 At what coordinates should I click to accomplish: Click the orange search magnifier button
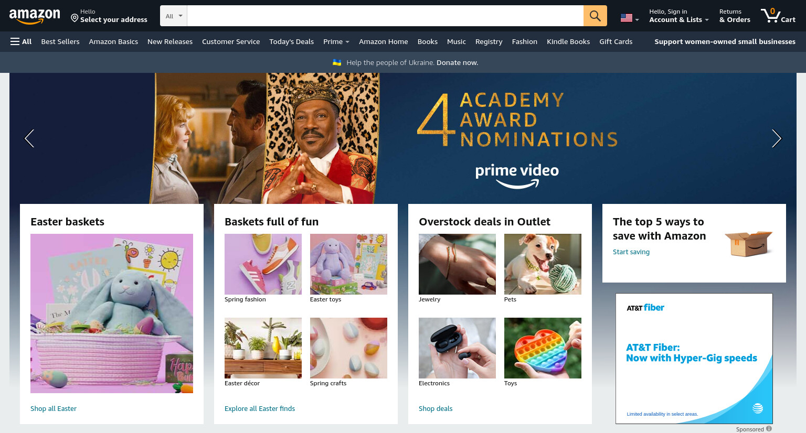tap(595, 16)
